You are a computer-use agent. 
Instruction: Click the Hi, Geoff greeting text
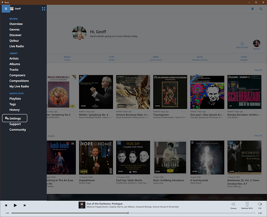click(x=98, y=32)
